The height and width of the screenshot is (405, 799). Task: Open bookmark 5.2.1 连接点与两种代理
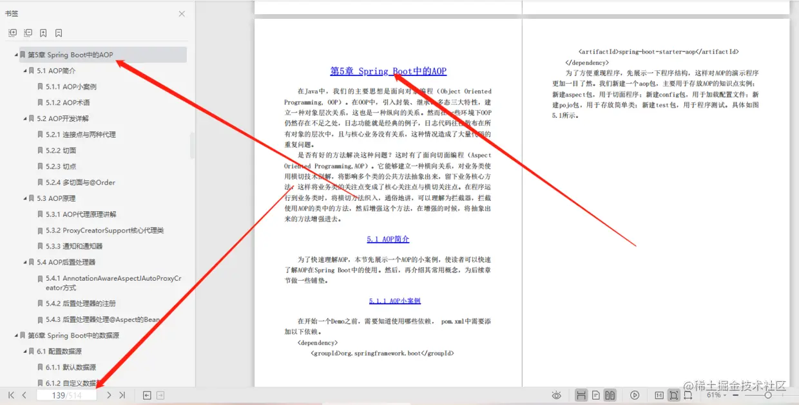[81, 135]
